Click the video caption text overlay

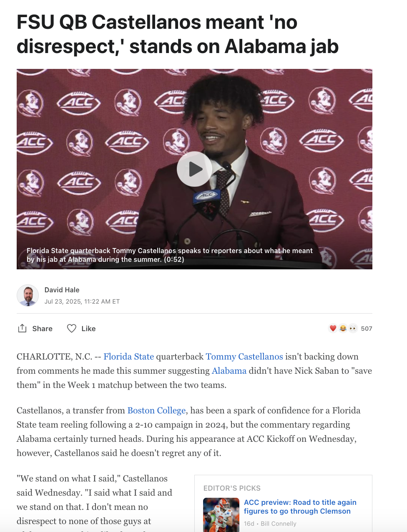(x=170, y=255)
